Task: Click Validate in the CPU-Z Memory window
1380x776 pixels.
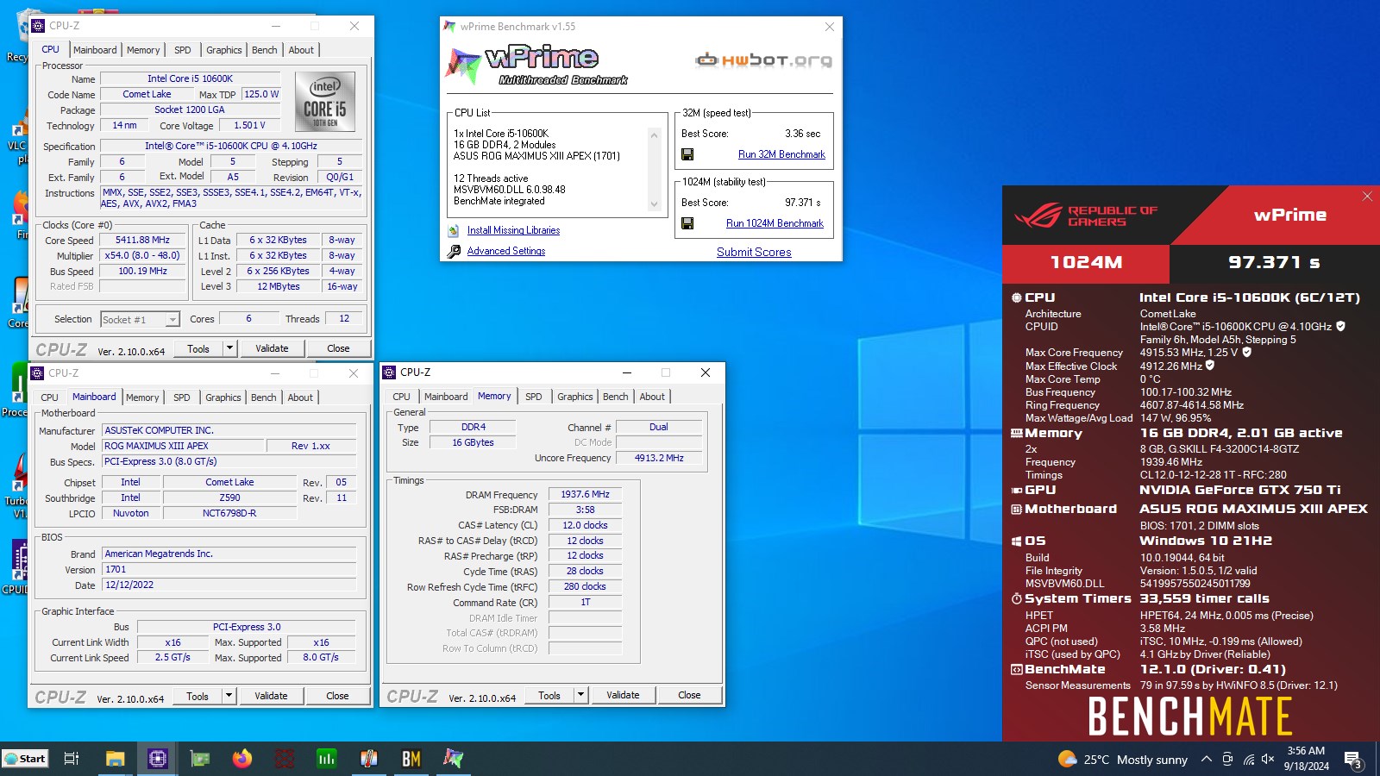Action: (623, 695)
